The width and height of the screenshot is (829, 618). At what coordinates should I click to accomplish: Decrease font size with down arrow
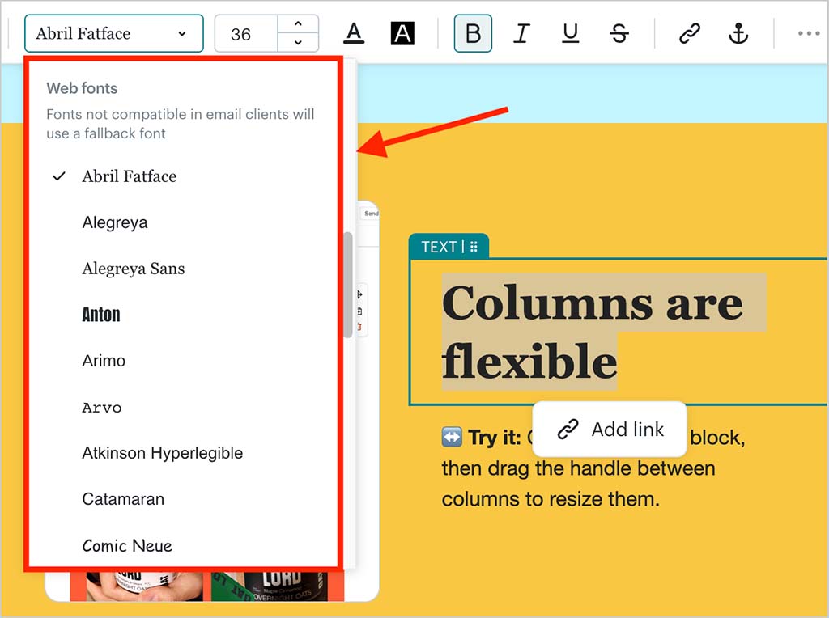point(298,42)
